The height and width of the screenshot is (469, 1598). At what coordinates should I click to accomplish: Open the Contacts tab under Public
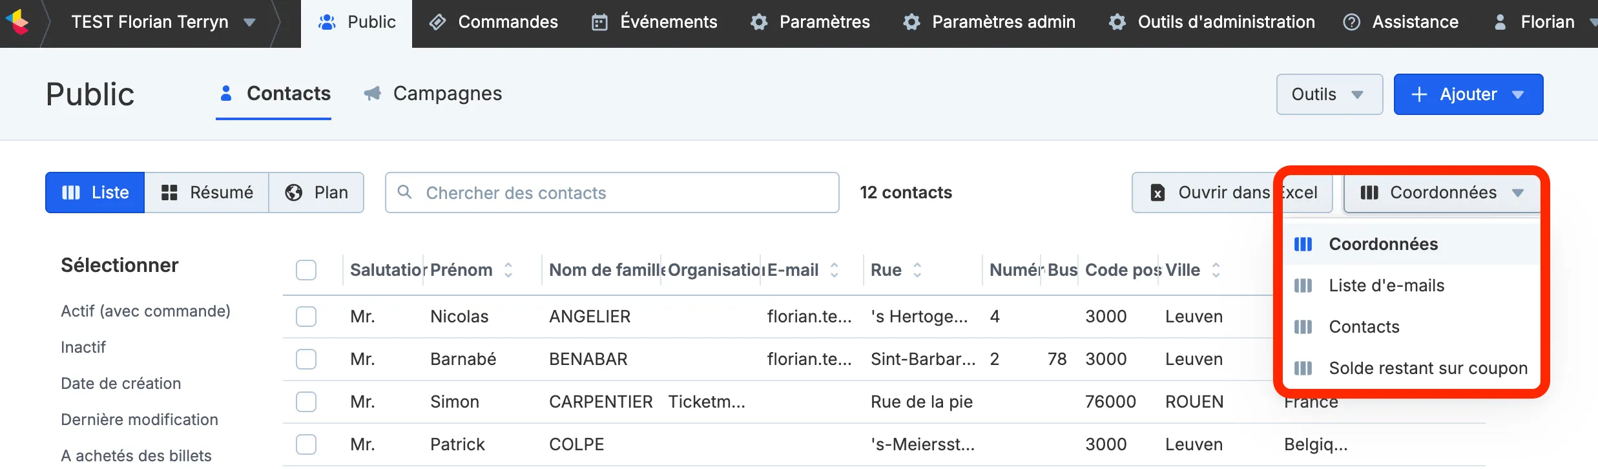click(x=274, y=94)
